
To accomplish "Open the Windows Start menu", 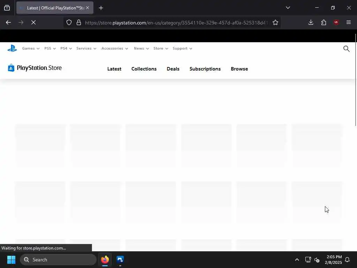I will (11, 260).
